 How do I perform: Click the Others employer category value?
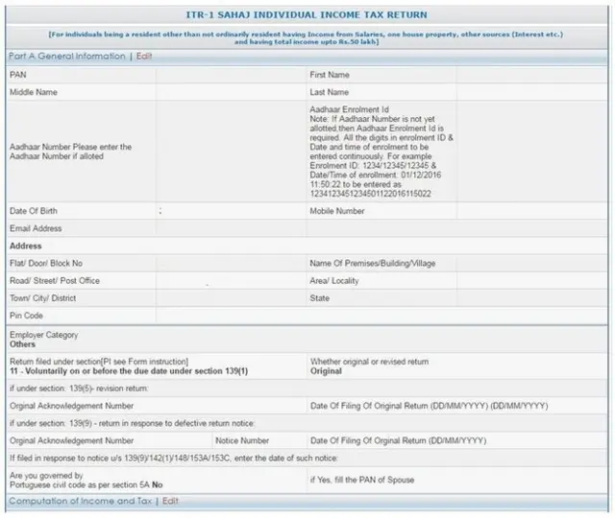(22, 344)
